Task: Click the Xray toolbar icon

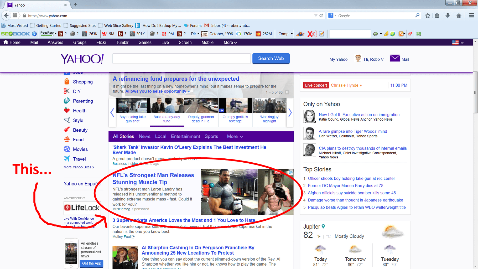Action: pos(312,34)
